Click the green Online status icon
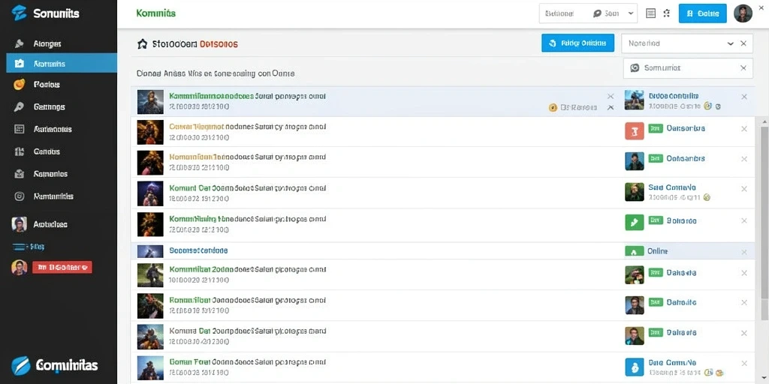This screenshot has height=384, width=769. click(634, 251)
